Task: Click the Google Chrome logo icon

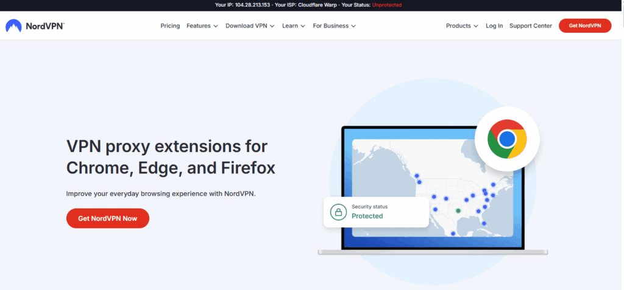Action: point(506,139)
